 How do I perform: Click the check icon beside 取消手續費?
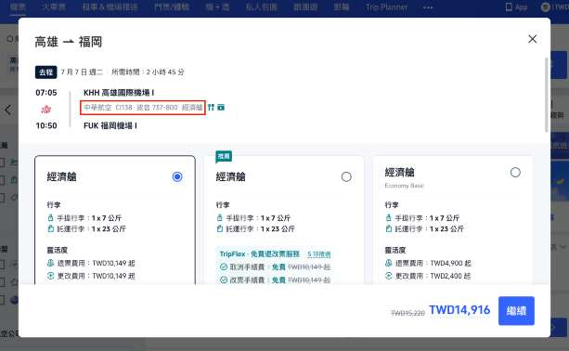coord(224,266)
